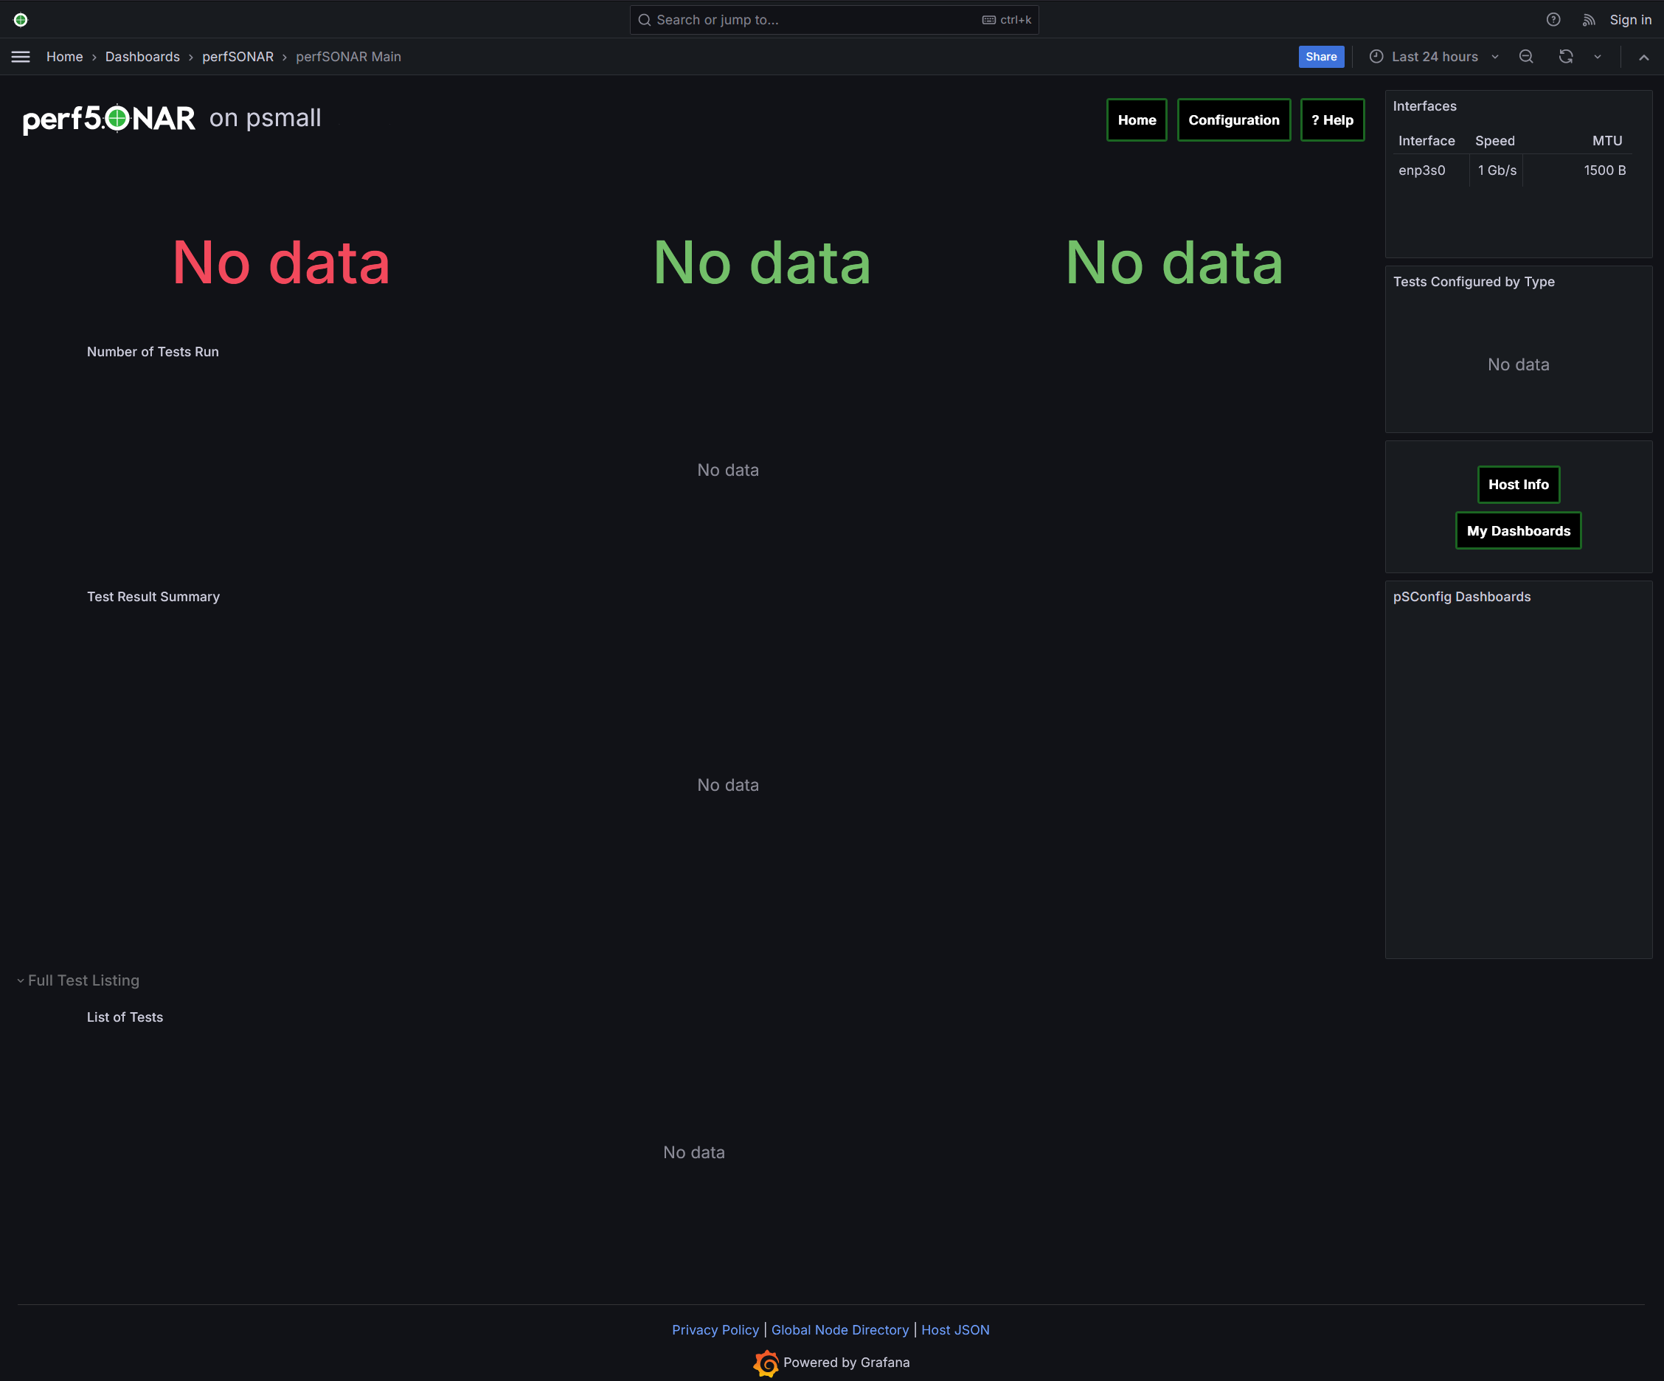1664x1381 pixels.
Task: Click perfSONAR Main breadcrumb
Action: [x=348, y=57]
